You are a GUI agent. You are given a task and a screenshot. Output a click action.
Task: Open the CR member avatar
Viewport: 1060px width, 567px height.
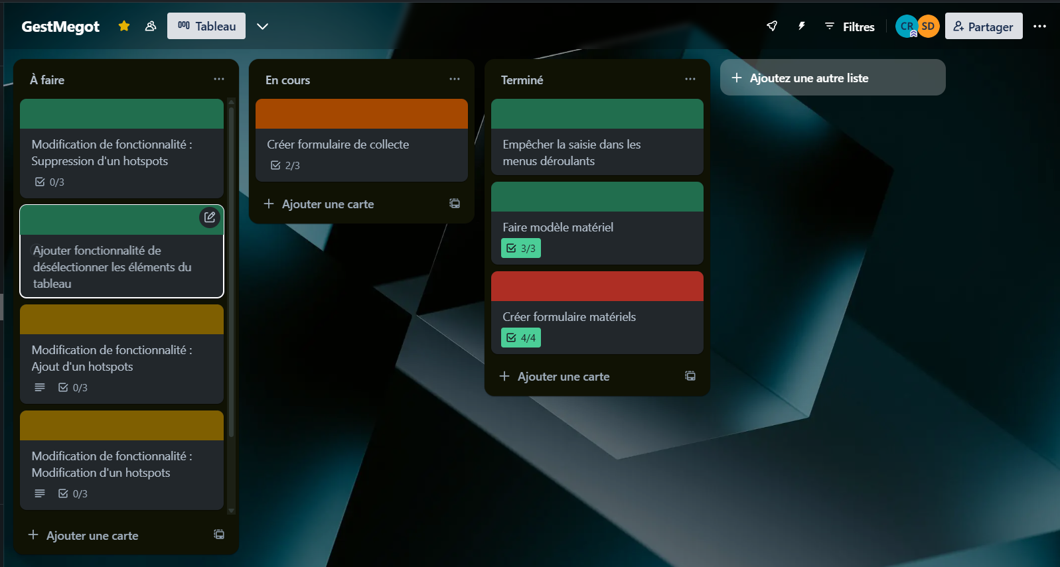(x=906, y=26)
